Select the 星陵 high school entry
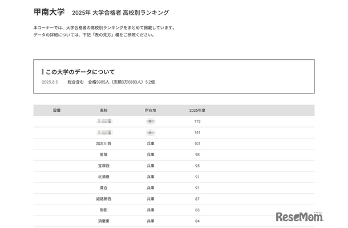Image resolution: width=348 pixels, height=228 pixels. [x=104, y=154]
